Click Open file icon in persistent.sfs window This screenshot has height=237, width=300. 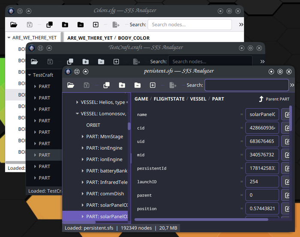click(x=71, y=85)
